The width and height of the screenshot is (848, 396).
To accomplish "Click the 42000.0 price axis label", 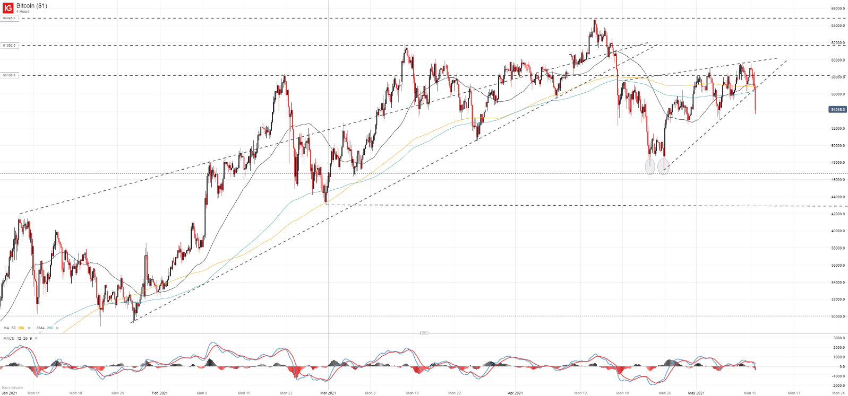I will click(x=838, y=214).
